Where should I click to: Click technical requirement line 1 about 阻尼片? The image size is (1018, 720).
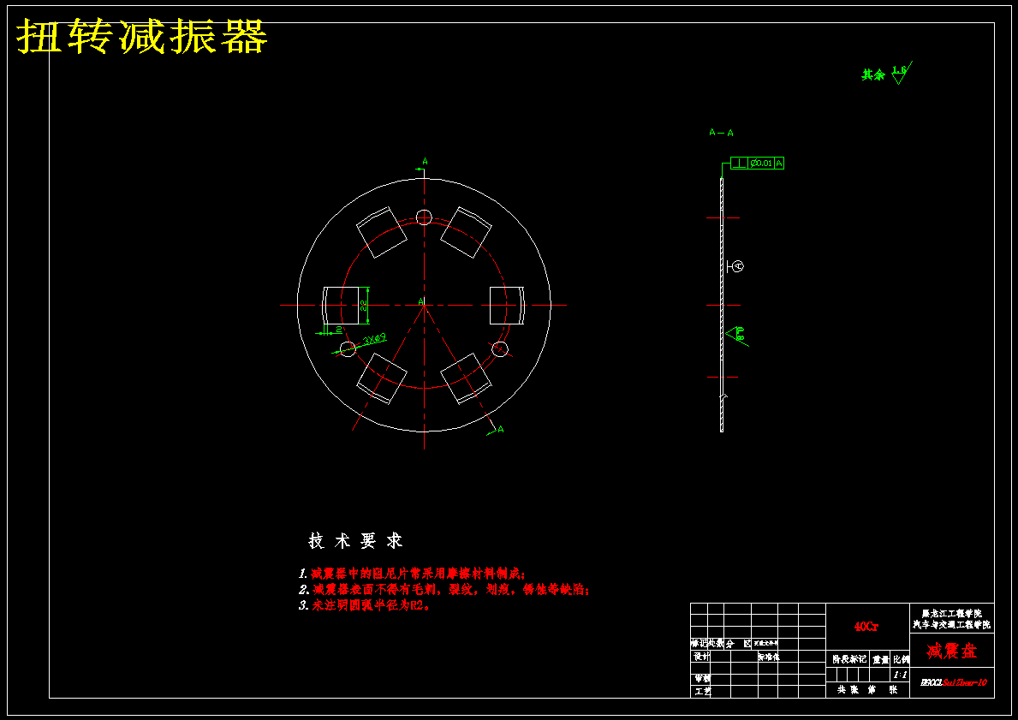coord(412,574)
